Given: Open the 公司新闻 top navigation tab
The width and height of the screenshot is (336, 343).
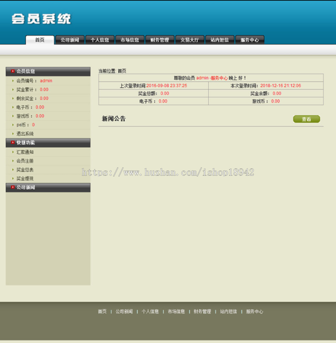Looking at the screenshot, I should point(70,40).
